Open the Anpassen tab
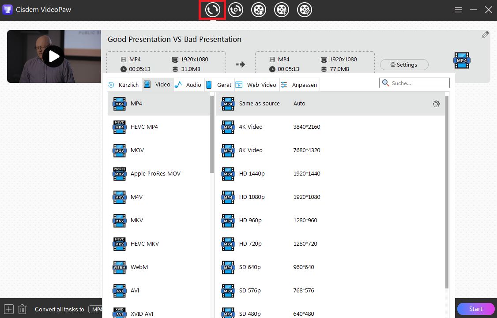This screenshot has height=318, width=497. (299, 84)
